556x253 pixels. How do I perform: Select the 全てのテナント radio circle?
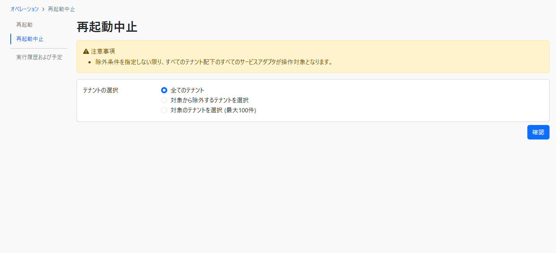tap(164, 90)
